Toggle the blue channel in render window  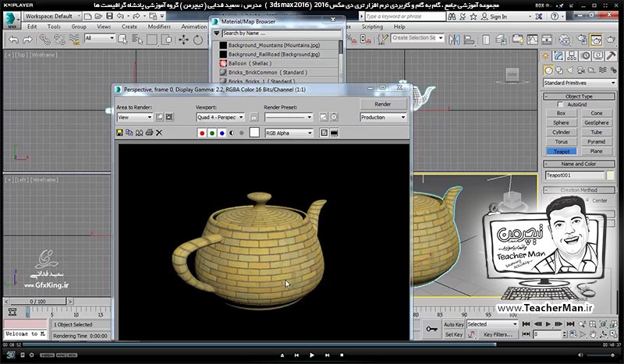pyautogui.click(x=222, y=133)
